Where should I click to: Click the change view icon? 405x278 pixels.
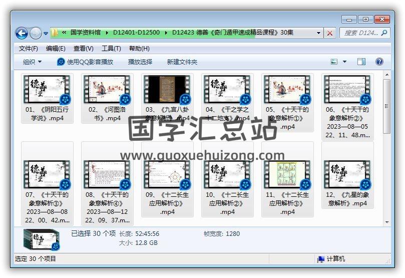(x=334, y=62)
